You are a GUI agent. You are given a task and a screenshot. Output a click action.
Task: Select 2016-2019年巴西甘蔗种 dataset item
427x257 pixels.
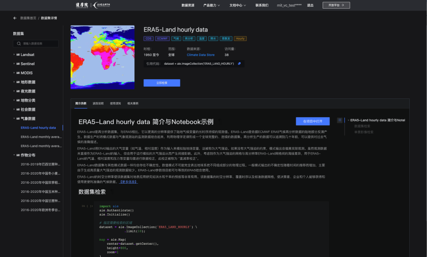[x=40, y=164]
